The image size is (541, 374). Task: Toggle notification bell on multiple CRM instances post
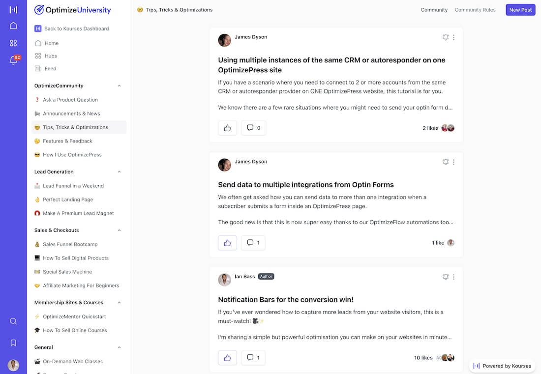coord(446,37)
